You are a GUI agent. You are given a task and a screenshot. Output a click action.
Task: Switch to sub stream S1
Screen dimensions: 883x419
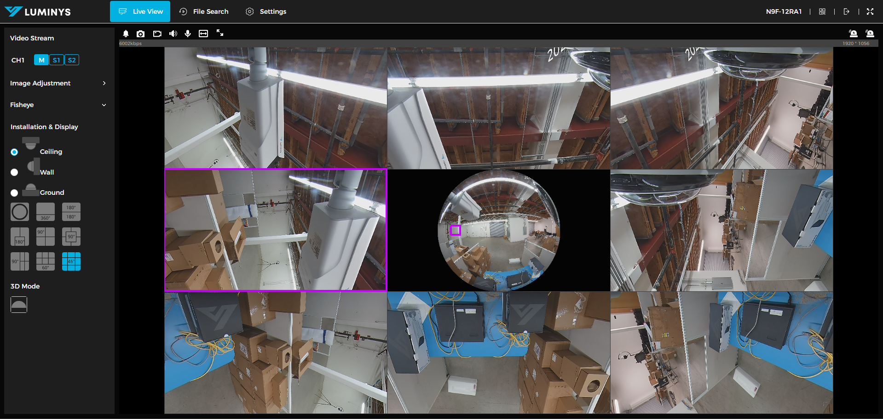56,60
